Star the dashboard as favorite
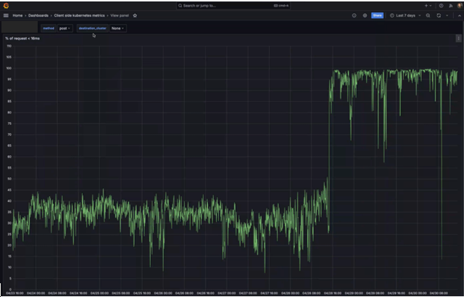 point(135,15)
